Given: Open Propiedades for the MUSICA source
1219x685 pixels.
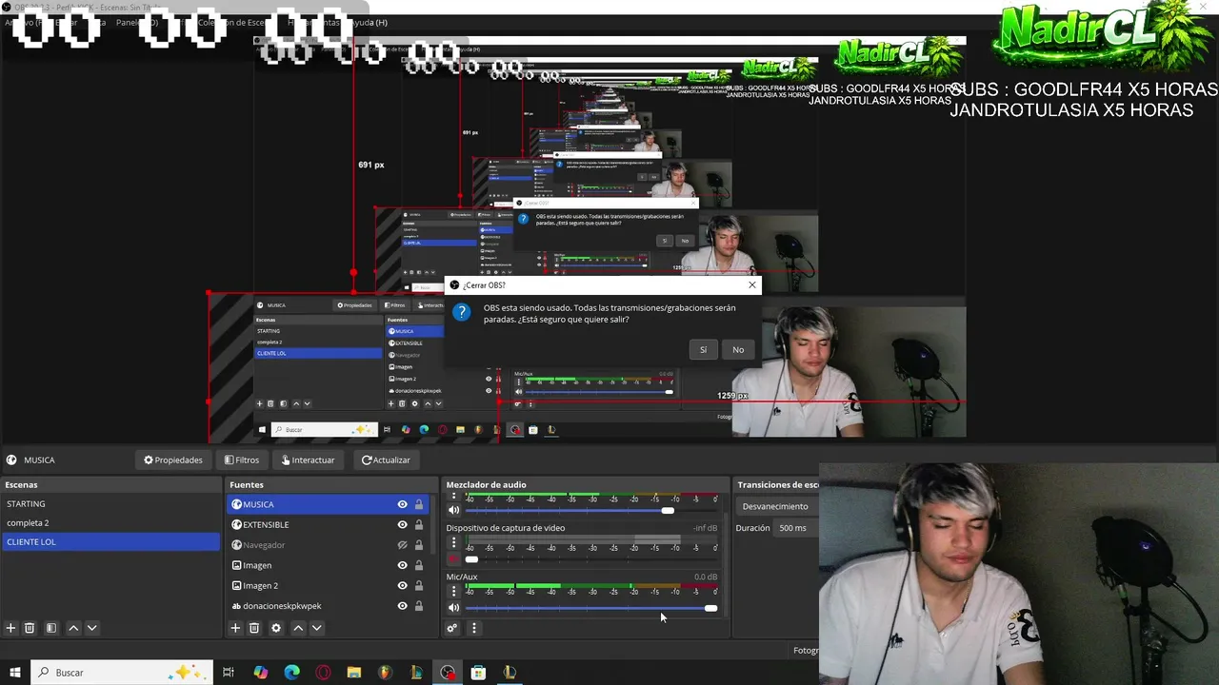Looking at the screenshot, I should [x=173, y=460].
